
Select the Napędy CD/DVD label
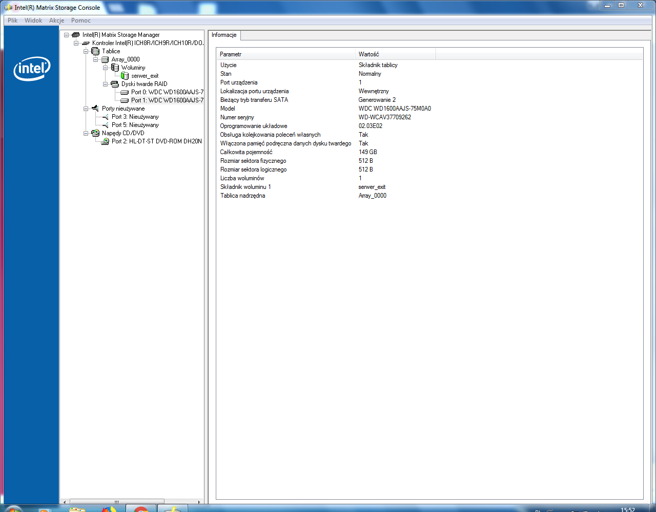123,133
